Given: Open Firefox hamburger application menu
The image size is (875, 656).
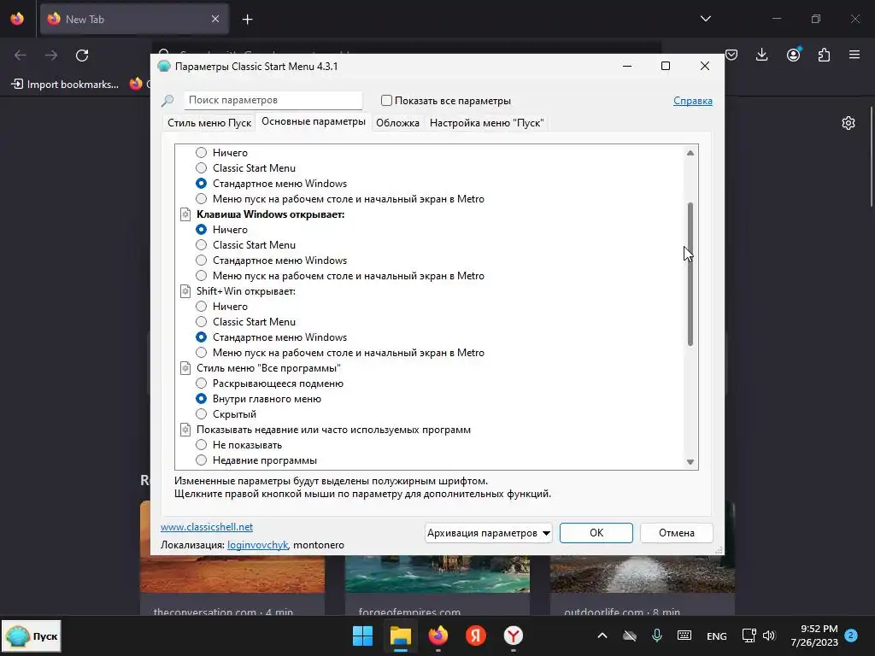Looking at the screenshot, I should pos(854,55).
